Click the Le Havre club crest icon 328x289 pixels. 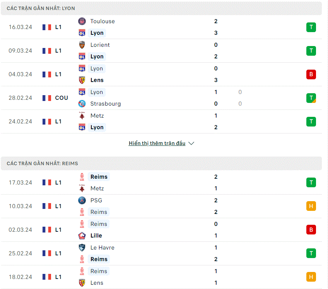coord(82,248)
